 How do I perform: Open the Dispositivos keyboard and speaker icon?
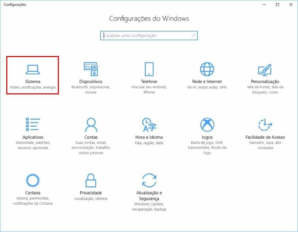pyautogui.click(x=91, y=69)
